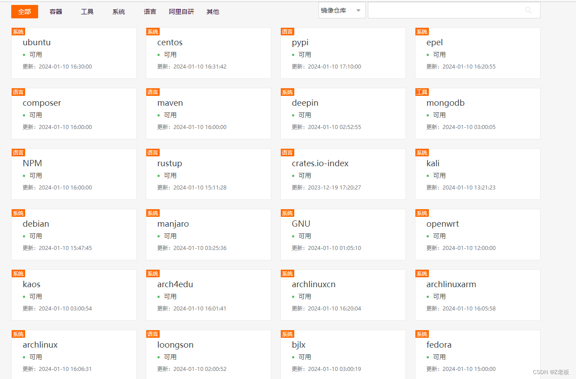
Task: Switch to the 系统 filter tab
Action: pos(119,12)
